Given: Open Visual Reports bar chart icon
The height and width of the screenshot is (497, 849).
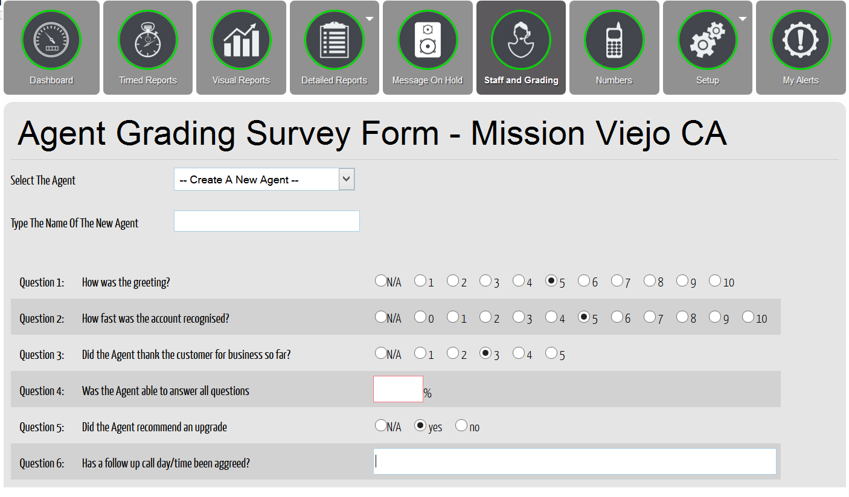Looking at the screenshot, I should tap(241, 40).
